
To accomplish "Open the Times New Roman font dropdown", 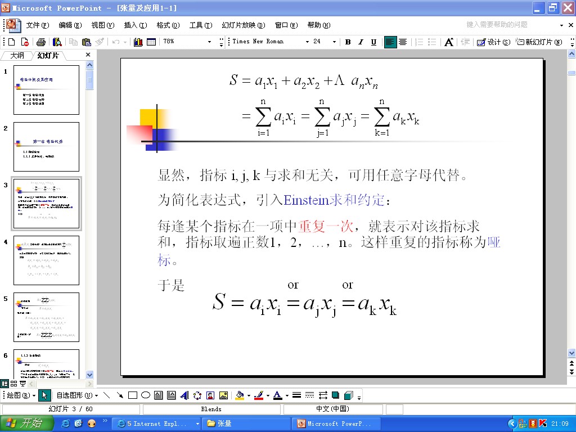I will [x=307, y=42].
